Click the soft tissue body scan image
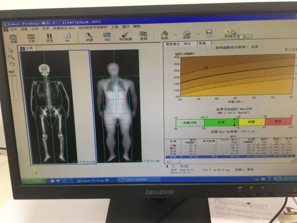The width and height of the screenshot is (297, 223). 116,106
